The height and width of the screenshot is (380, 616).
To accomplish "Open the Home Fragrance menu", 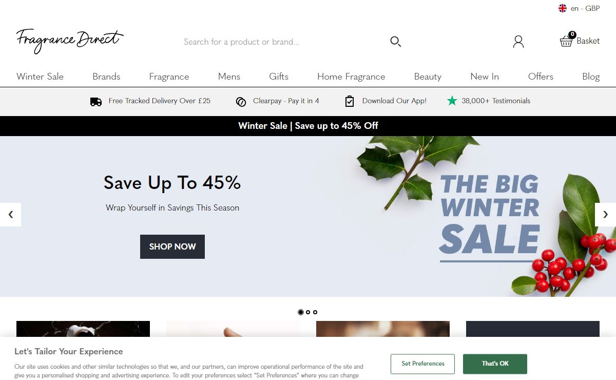I will [351, 77].
